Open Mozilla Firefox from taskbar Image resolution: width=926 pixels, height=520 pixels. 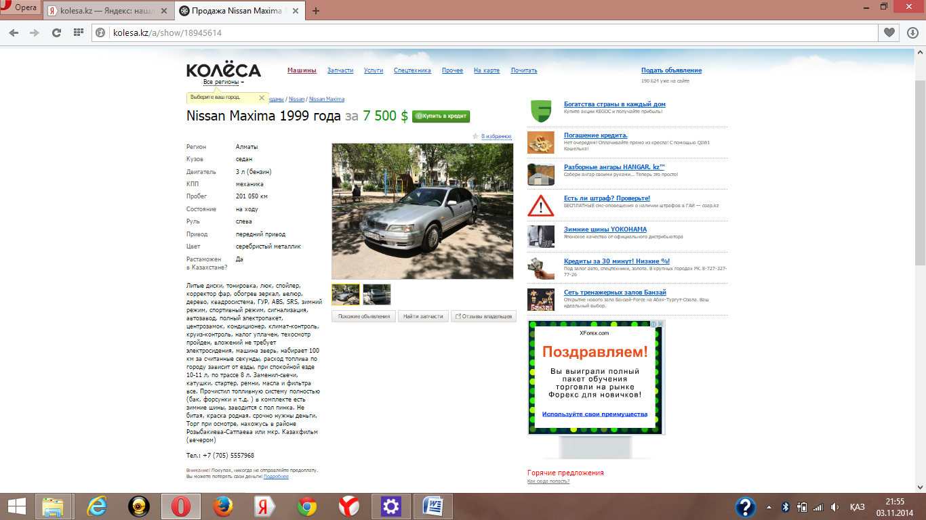(222, 506)
